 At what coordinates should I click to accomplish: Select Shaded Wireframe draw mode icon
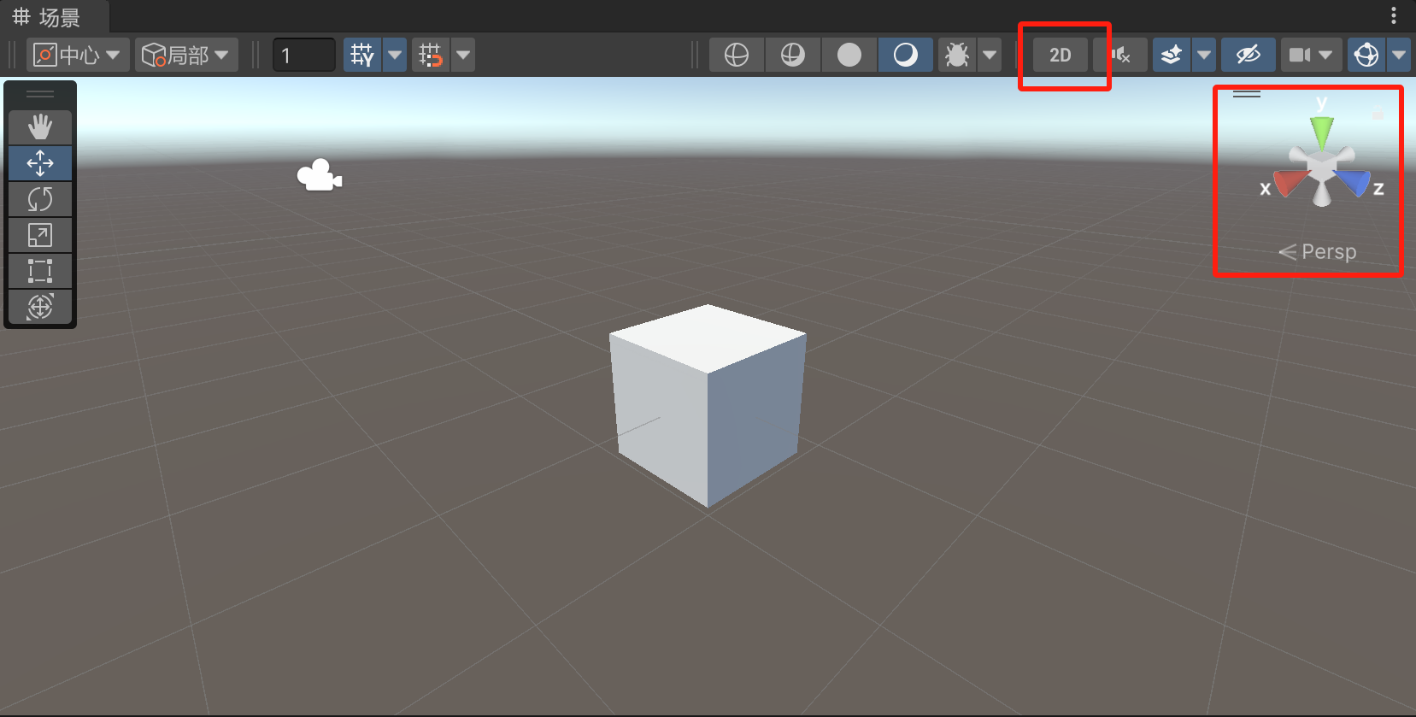click(792, 55)
